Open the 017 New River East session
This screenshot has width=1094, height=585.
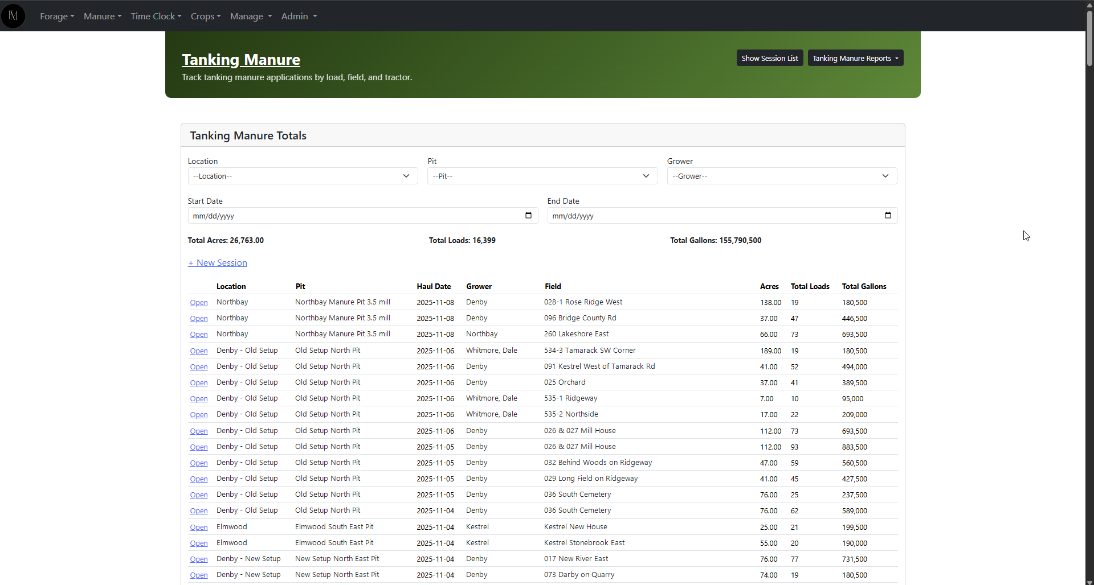(x=199, y=559)
